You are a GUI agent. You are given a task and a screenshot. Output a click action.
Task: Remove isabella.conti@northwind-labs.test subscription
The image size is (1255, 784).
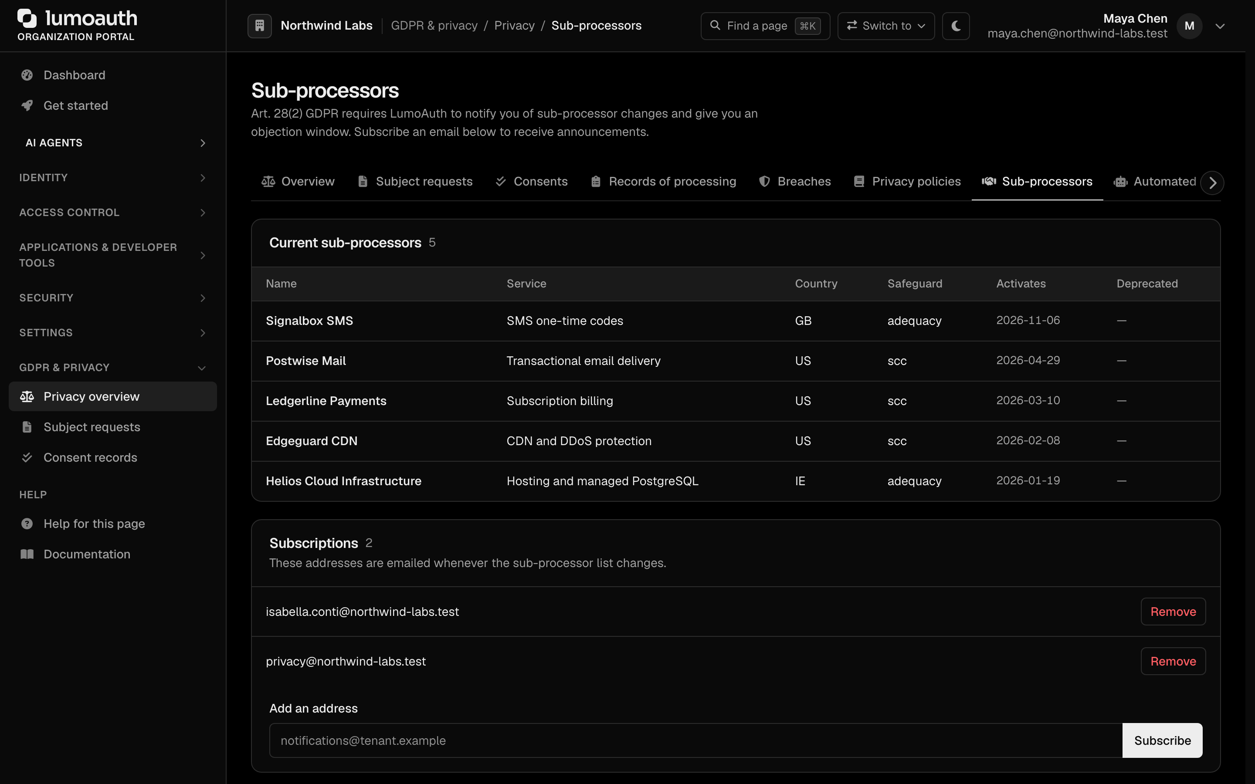1173,612
